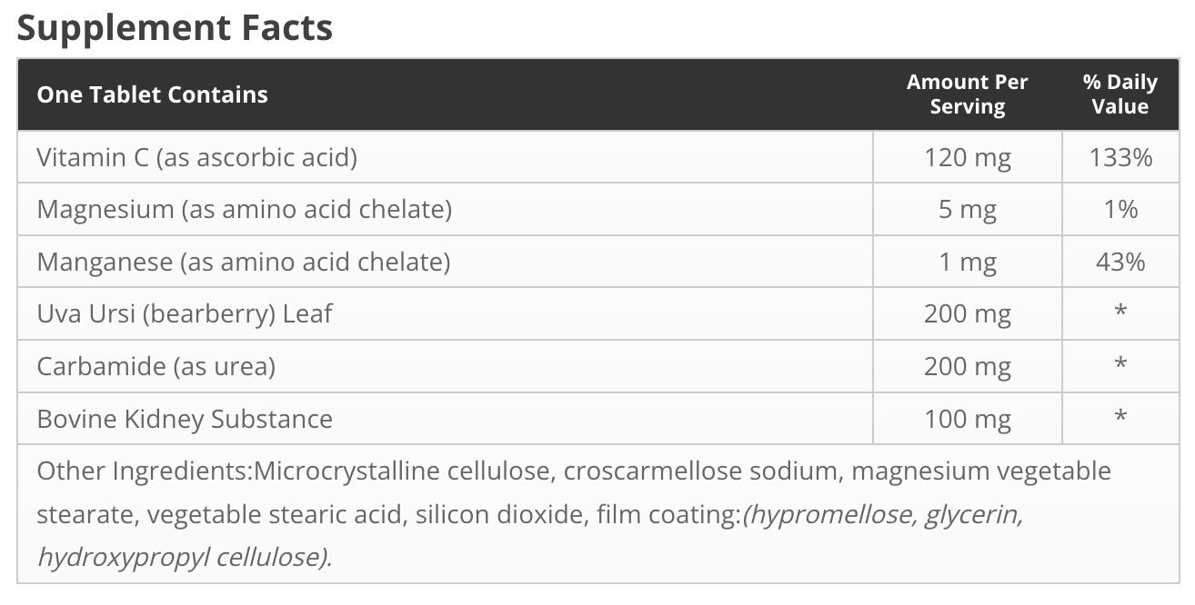
Task: Click the Bovine Kidney Substance label
Action: (x=185, y=419)
